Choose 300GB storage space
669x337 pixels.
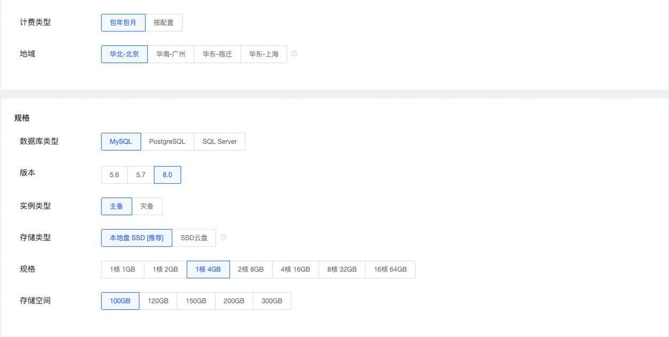(272, 301)
